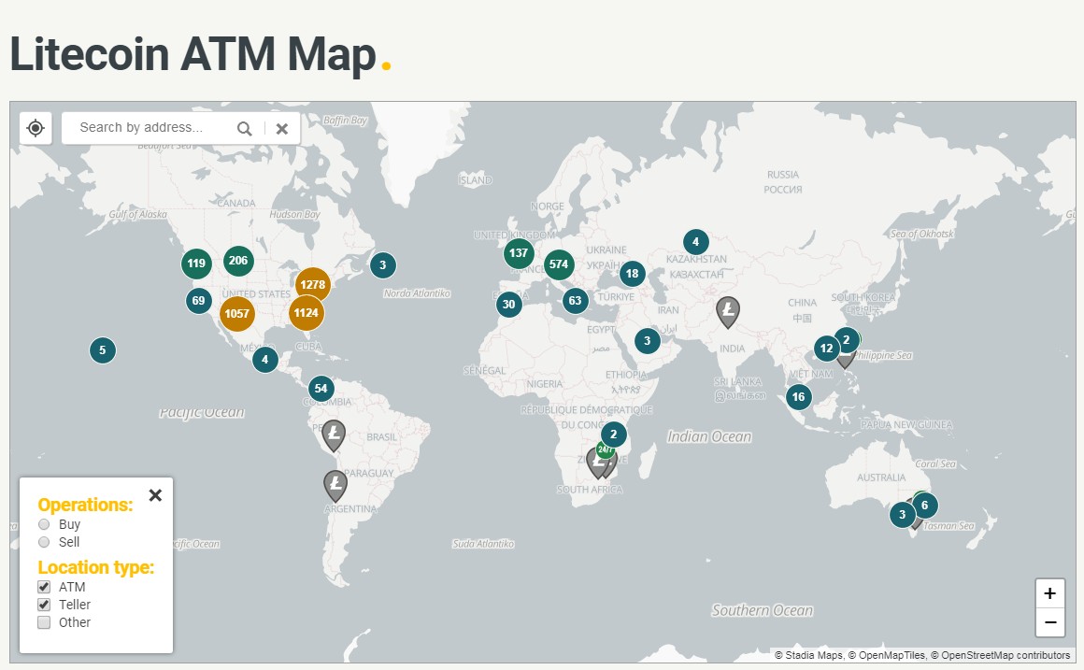Click the 24/7 green marker in Africa
1084x670 pixels.
606,449
